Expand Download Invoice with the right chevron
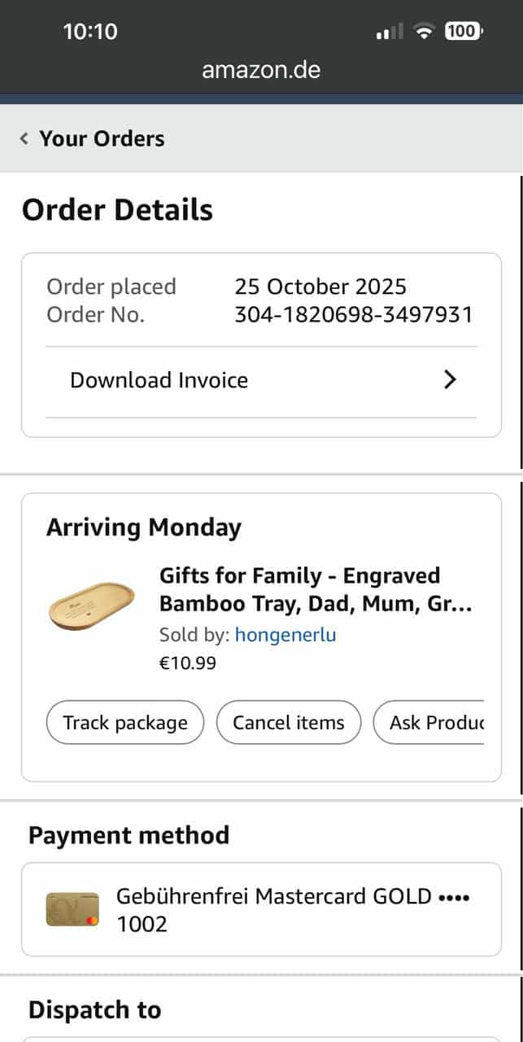The width and height of the screenshot is (523, 1042). tap(450, 380)
